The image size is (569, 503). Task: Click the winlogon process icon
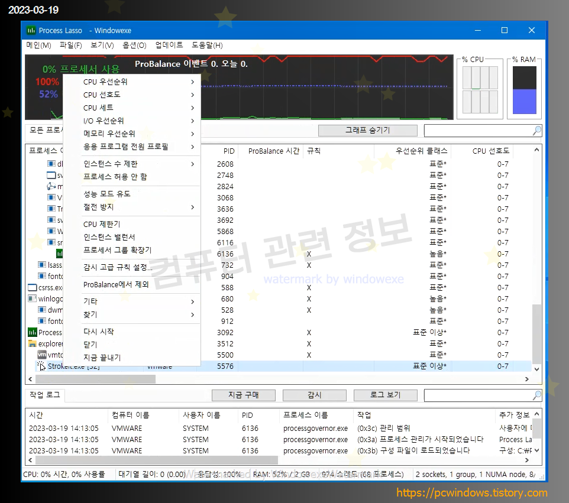click(33, 298)
